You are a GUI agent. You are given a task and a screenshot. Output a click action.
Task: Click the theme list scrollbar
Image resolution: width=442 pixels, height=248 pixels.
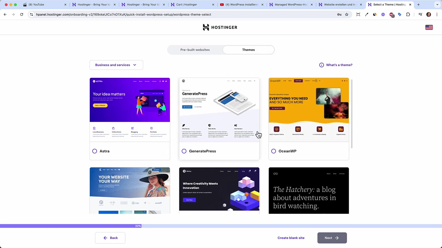click(x=351, y=114)
